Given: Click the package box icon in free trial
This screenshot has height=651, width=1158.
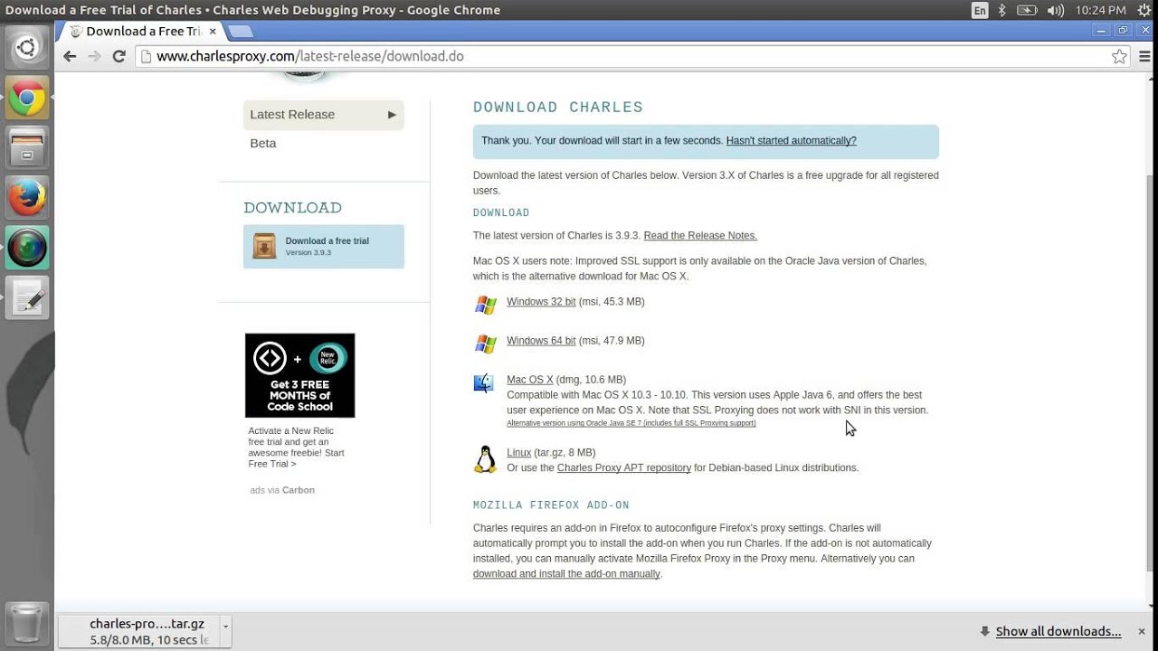Looking at the screenshot, I should tap(264, 246).
